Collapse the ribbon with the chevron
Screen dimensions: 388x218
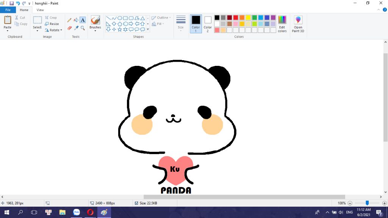click(379, 10)
